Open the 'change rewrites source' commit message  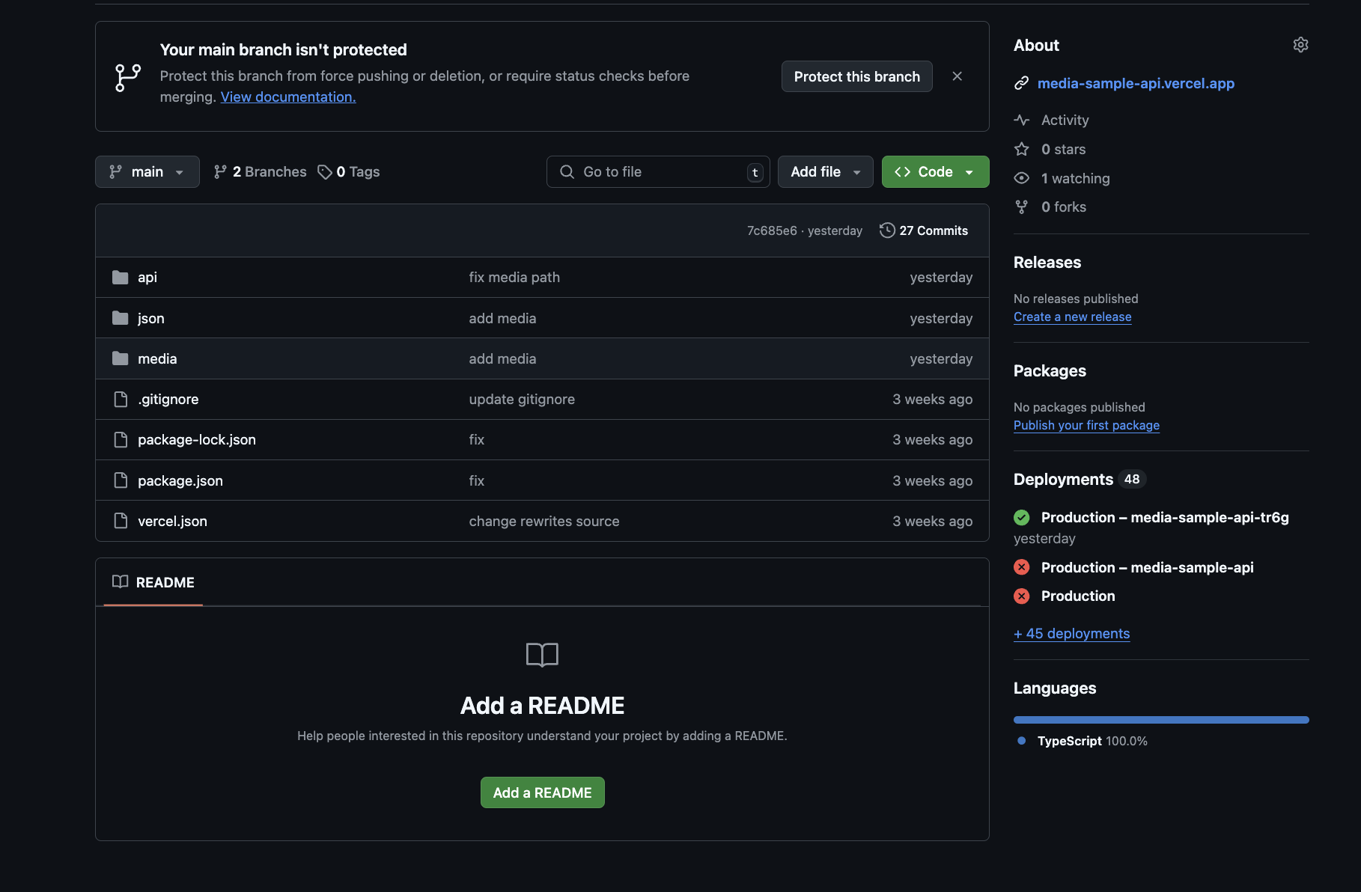coord(544,521)
